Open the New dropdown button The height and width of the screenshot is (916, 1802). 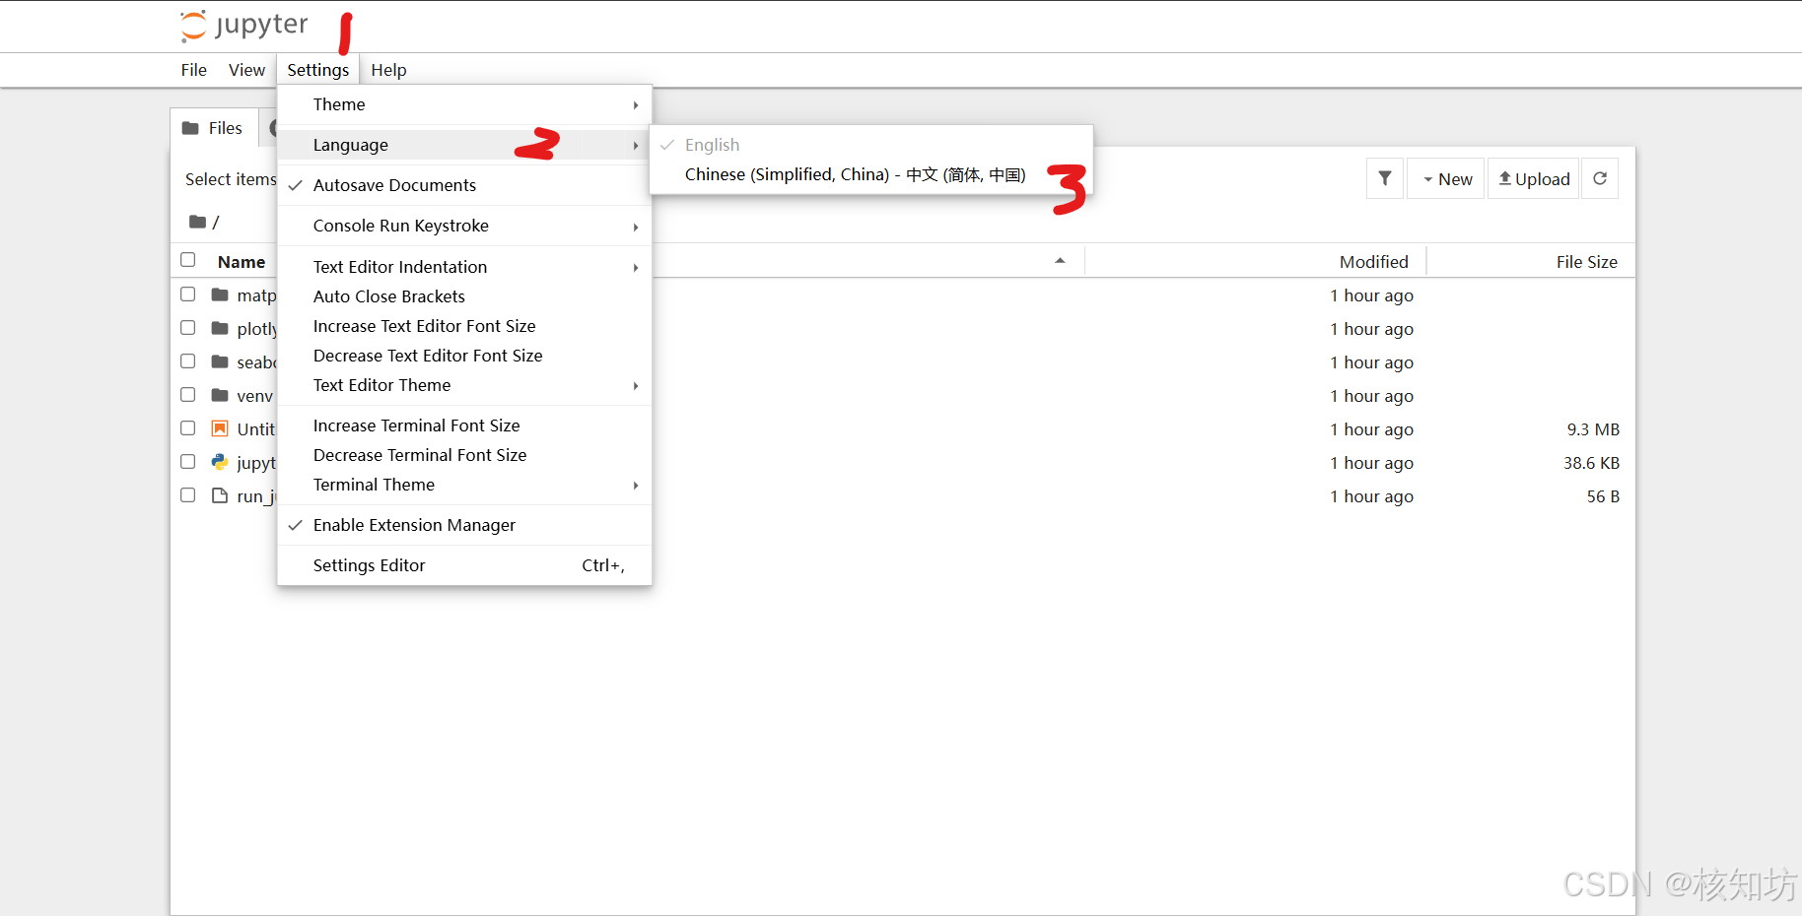1445,178
